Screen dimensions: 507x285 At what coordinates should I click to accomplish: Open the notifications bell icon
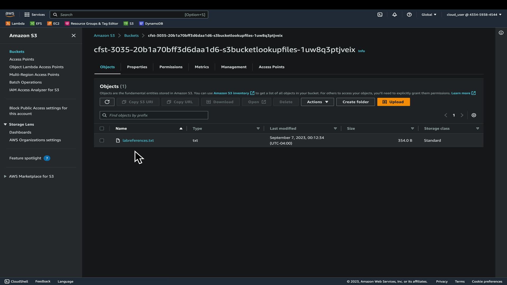395,15
